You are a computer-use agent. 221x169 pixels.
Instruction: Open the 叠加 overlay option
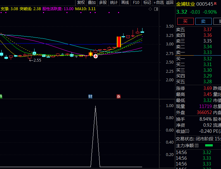(x=92, y=3)
